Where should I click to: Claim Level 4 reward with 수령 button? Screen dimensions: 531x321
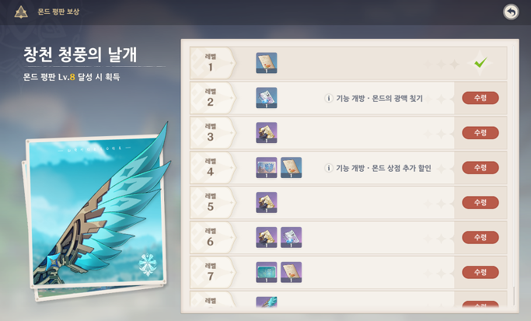click(x=480, y=168)
